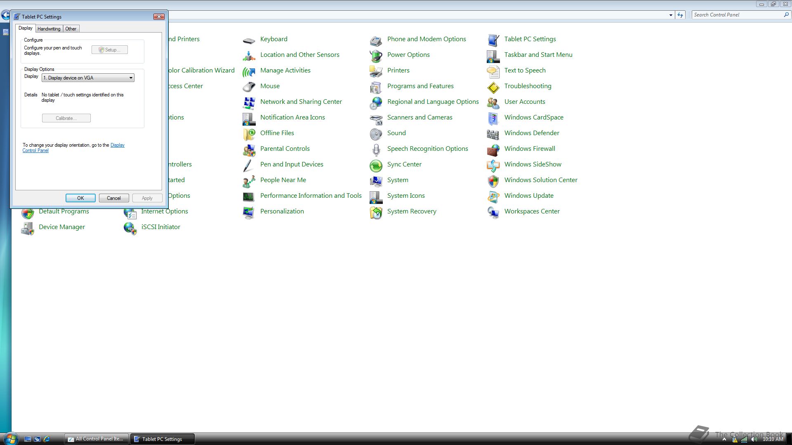Open the Display device dropdown
The width and height of the screenshot is (792, 445).
(x=88, y=77)
